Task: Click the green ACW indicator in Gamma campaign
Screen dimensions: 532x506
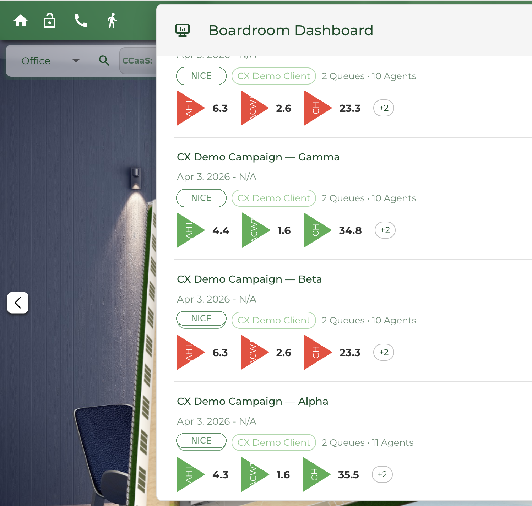Action: point(256,230)
